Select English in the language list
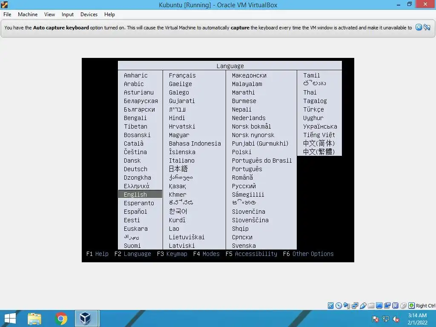436x327 pixels. [141, 194]
